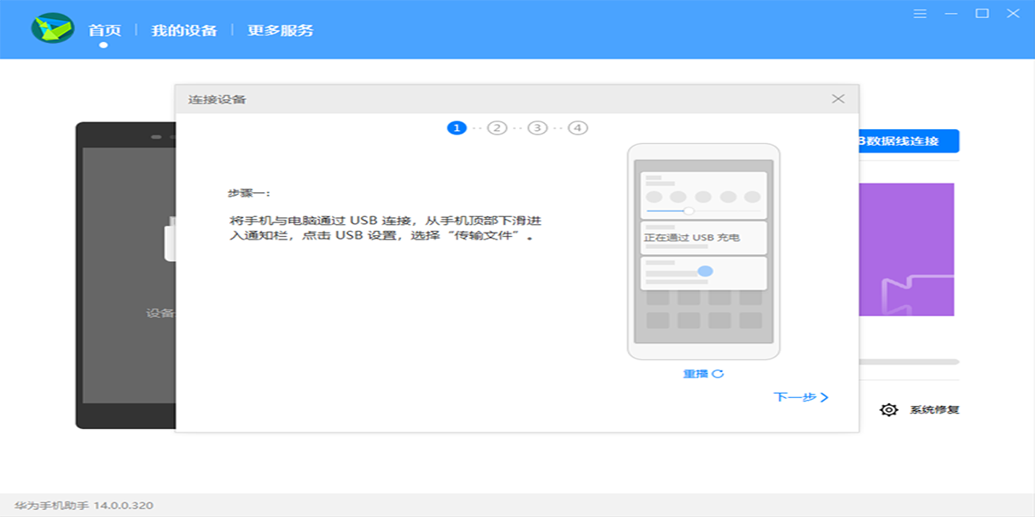Open the 更多服务 menu item
1035x517 pixels.
(282, 29)
